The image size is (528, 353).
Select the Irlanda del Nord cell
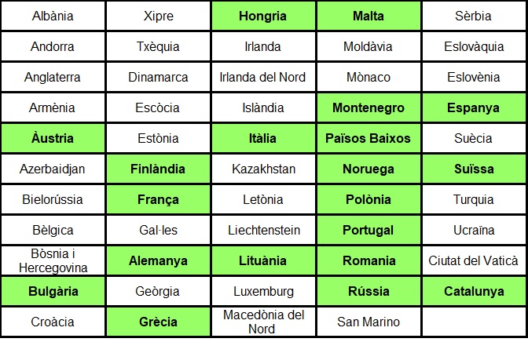(x=263, y=77)
